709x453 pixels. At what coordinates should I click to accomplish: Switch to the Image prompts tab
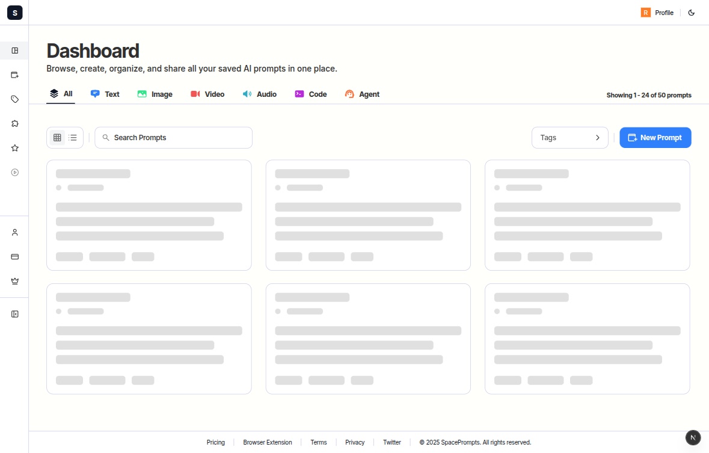coord(155,94)
